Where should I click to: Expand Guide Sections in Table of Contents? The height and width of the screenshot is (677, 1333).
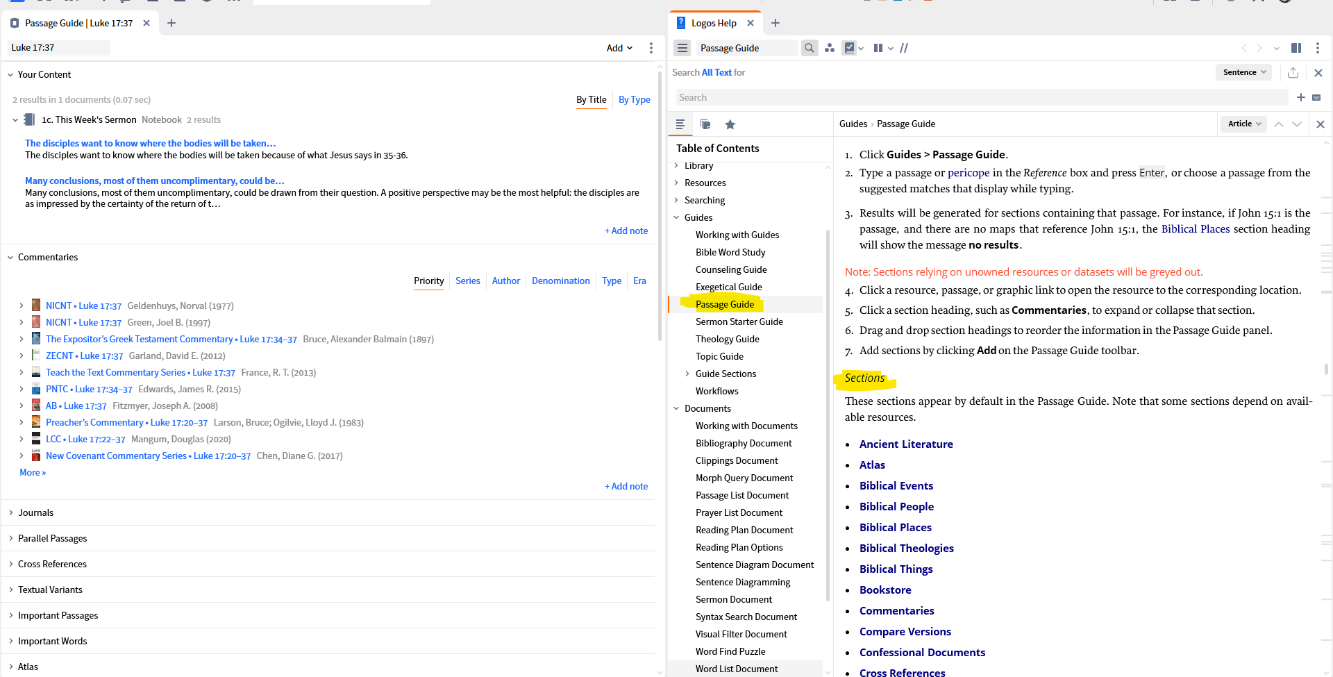(x=687, y=374)
